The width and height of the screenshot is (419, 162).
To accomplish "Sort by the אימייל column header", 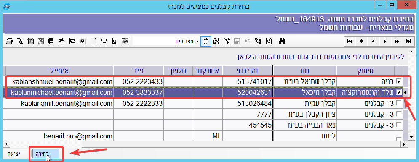I will click(x=60, y=71).
